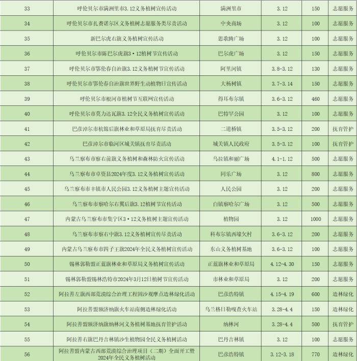Click the 中央商场 location cell
The height and width of the screenshot is (361, 357).
click(x=231, y=23)
